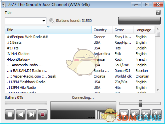The width and height of the screenshot is (165, 124).
Task: Click the Soul/R&B genre cell
Action: coord(122,65)
